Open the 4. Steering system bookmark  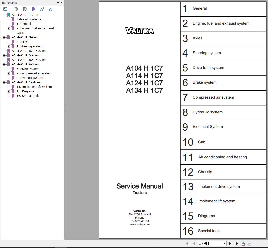[29, 46]
